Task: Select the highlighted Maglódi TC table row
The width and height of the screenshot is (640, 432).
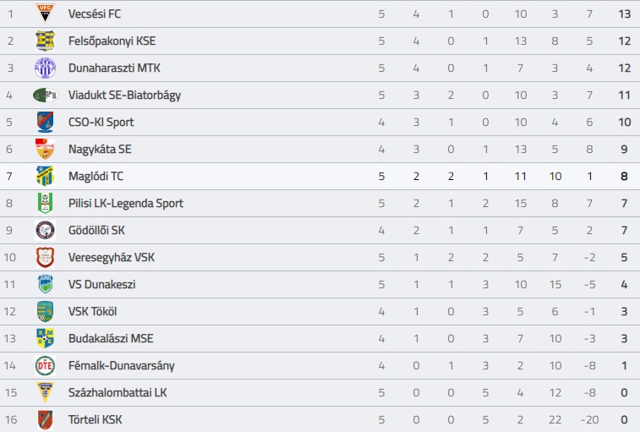Action: pos(320,176)
